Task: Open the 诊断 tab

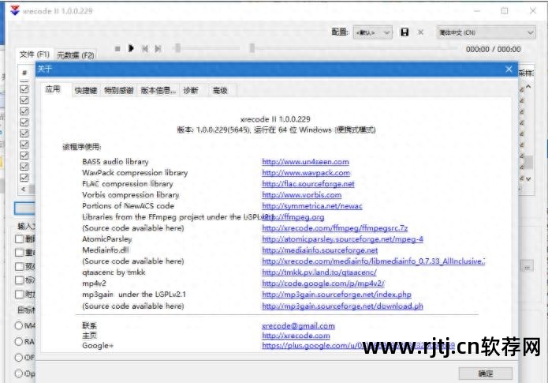Action: point(191,91)
